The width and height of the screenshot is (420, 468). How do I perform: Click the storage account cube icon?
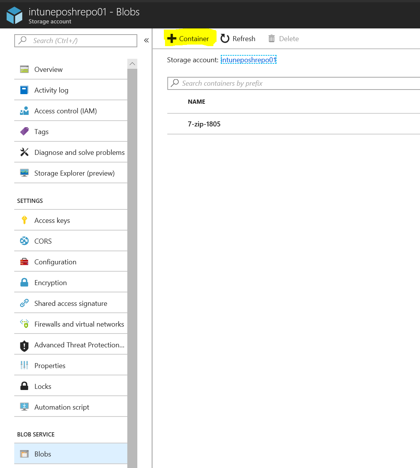(15, 15)
